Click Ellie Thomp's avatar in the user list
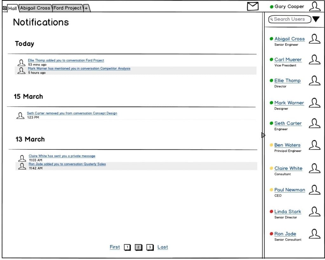 tap(315, 80)
